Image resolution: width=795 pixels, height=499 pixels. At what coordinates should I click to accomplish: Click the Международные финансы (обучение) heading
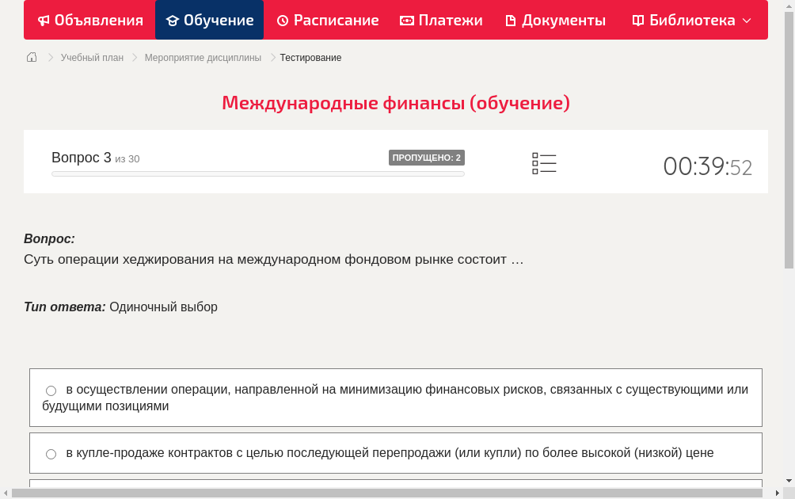point(396,103)
